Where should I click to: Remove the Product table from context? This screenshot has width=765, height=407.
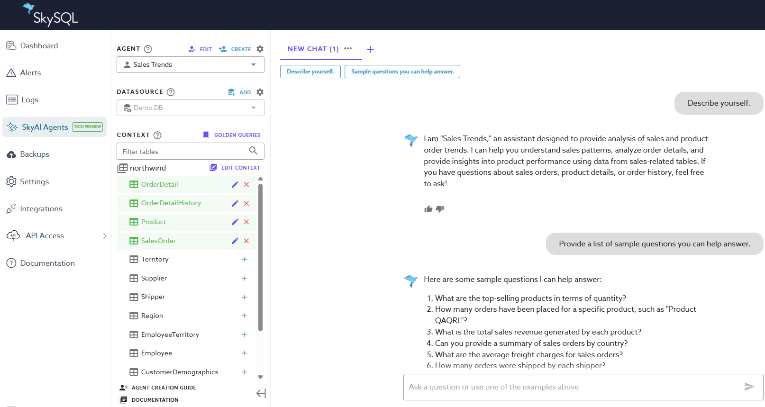tap(246, 222)
